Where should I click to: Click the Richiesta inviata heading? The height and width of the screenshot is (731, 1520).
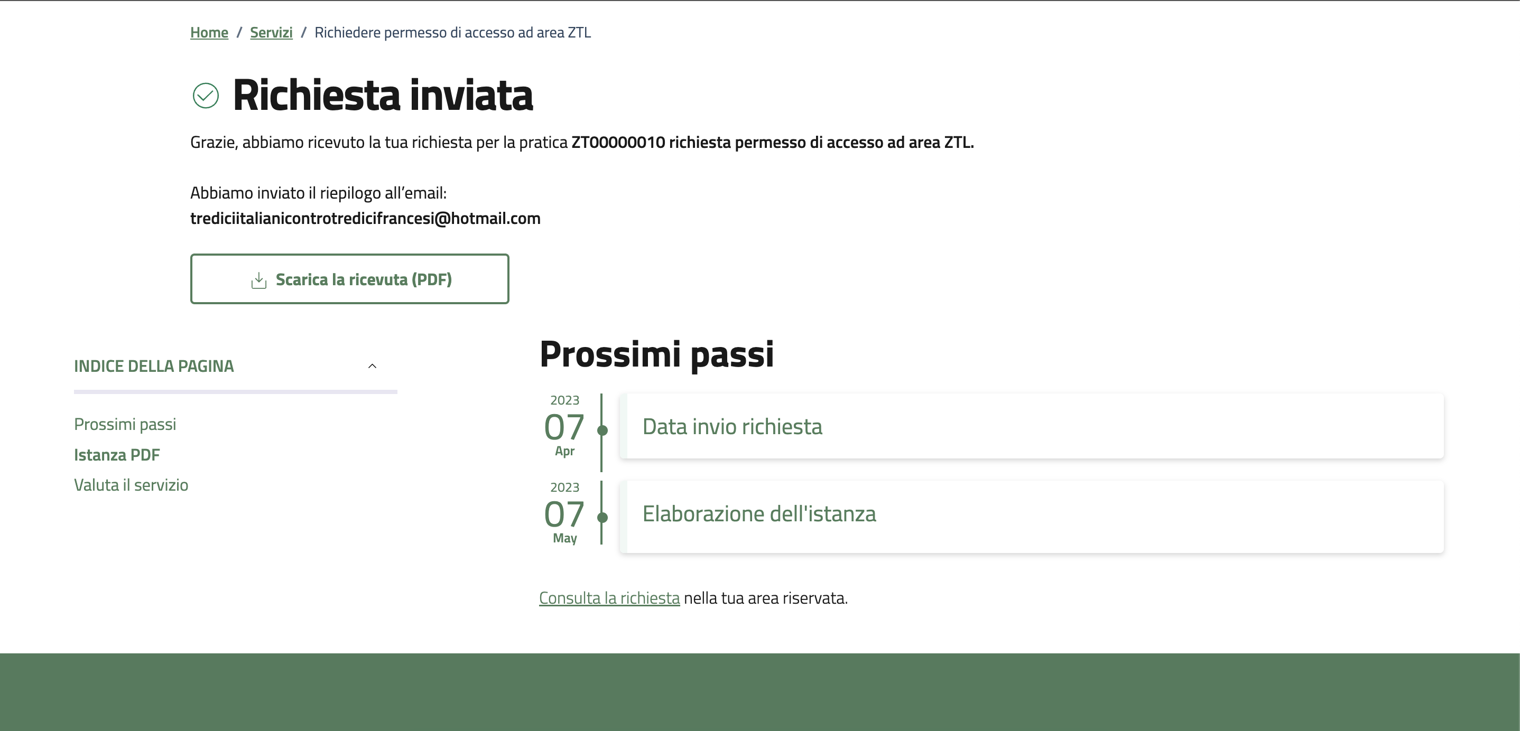point(382,96)
